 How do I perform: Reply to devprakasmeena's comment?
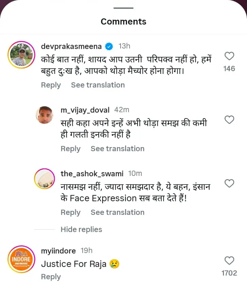(51, 85)
